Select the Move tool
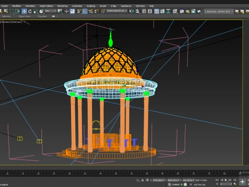Image resolution: width=249 pixels, height=187 pixels. (24, 11)
